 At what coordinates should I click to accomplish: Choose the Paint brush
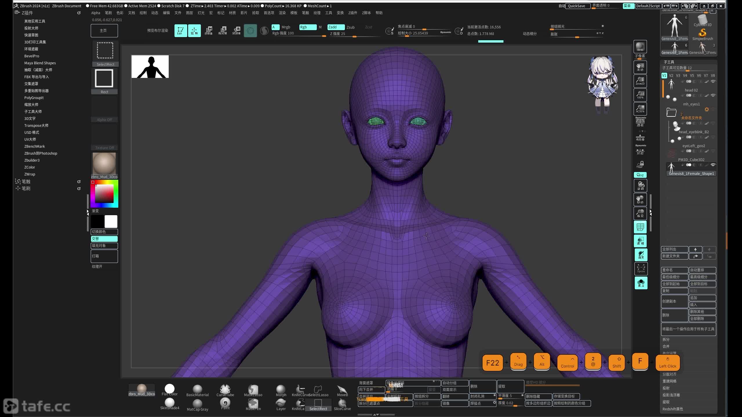(x=225, y=404)
